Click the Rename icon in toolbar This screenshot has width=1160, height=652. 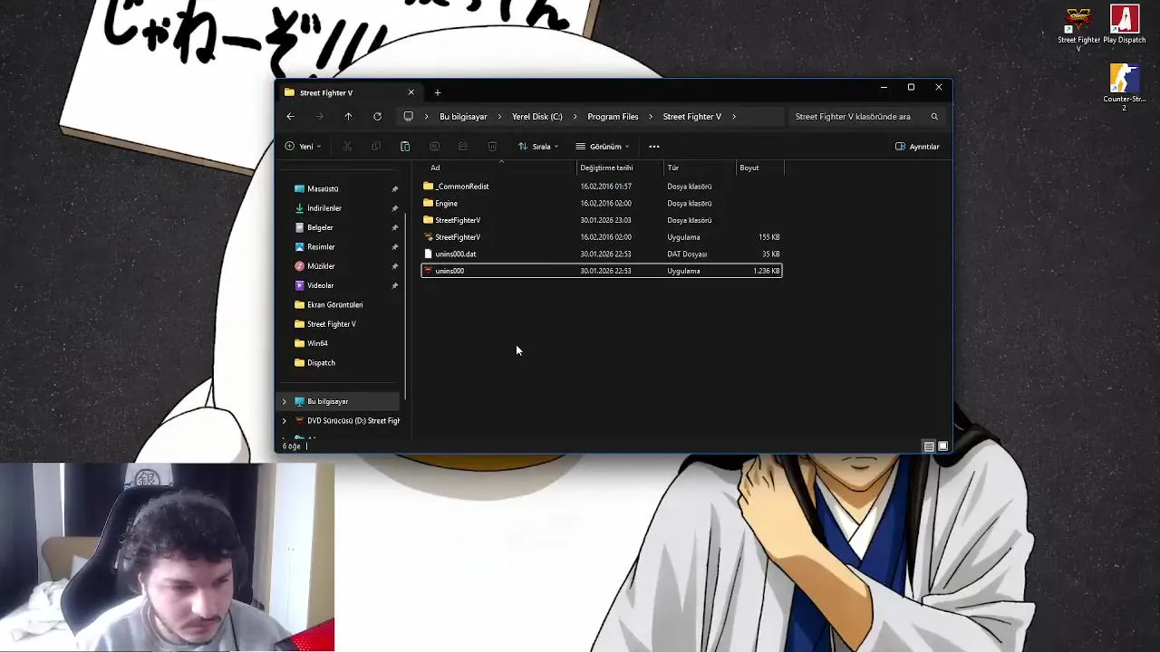pos(434,147)
